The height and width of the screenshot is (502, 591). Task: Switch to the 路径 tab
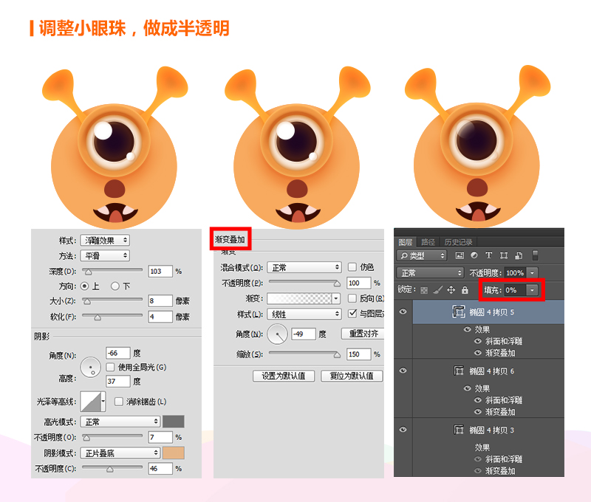(428, 242)
